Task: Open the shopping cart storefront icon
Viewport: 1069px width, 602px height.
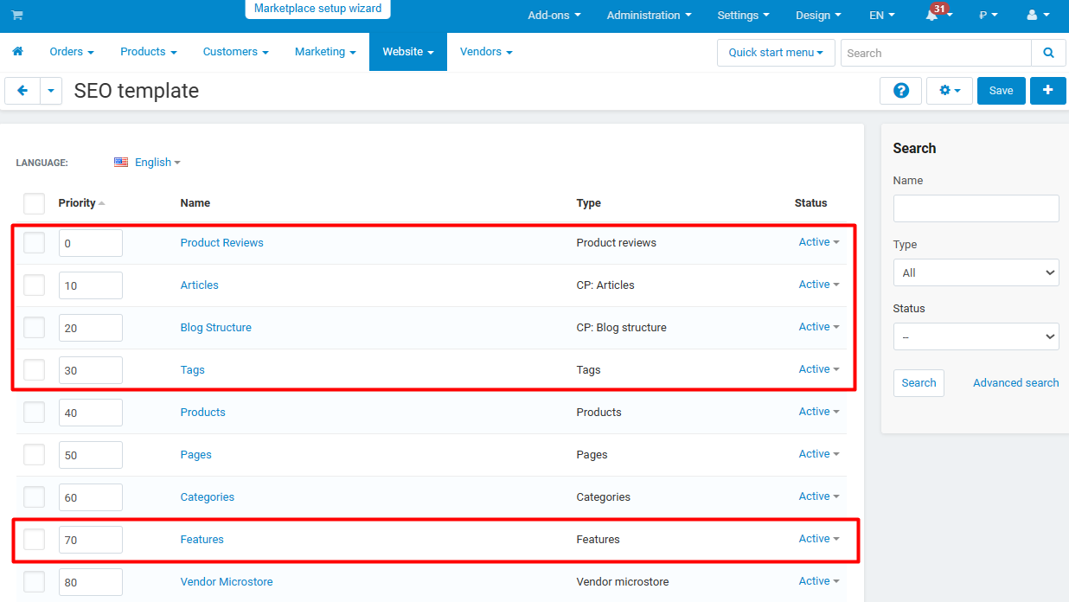Action: point(17,16)
